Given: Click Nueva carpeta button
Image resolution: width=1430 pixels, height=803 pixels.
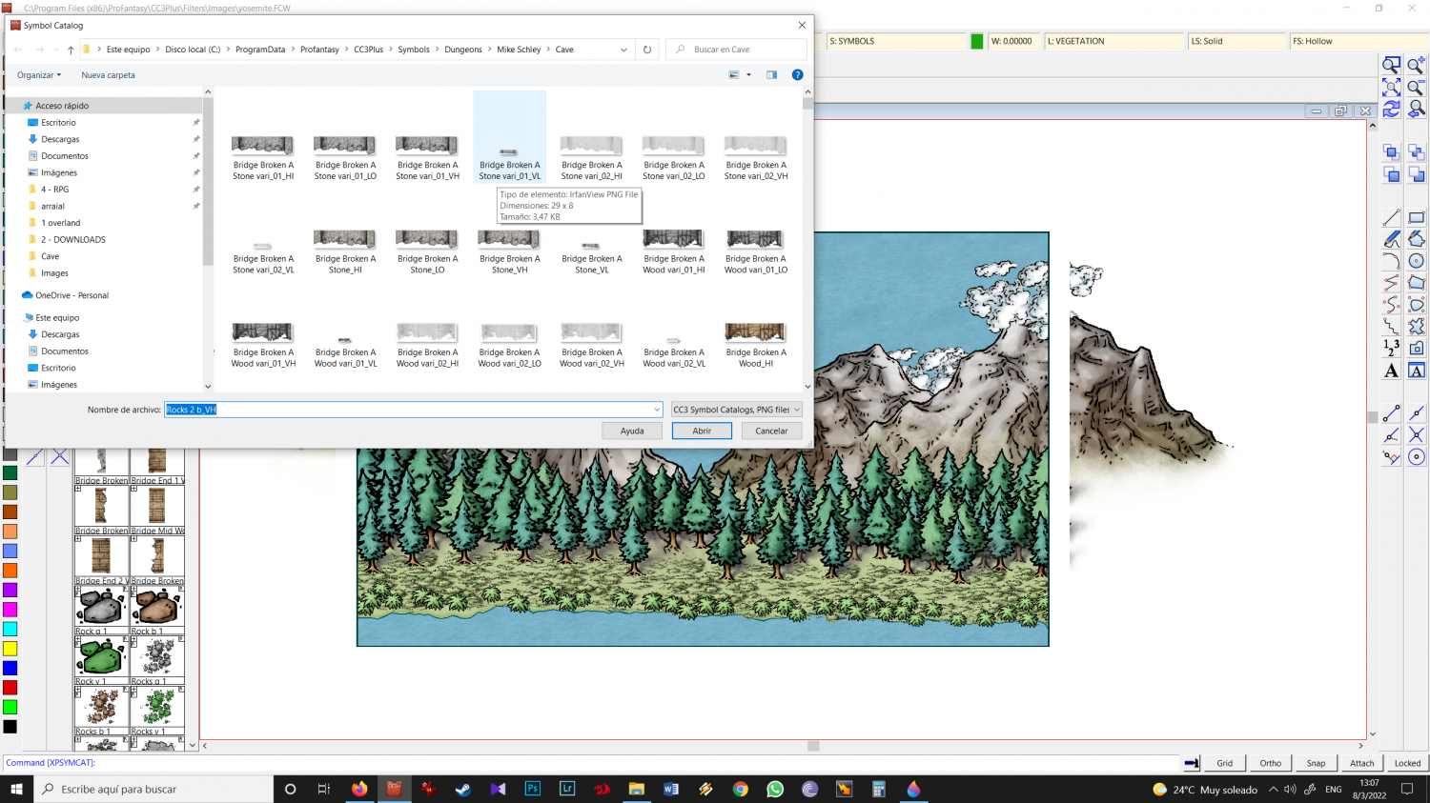Looking at the screenshot, I should tap(108, 75).
